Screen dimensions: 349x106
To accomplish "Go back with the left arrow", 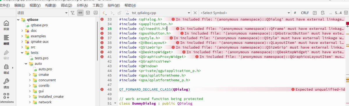I will [104, 13].
